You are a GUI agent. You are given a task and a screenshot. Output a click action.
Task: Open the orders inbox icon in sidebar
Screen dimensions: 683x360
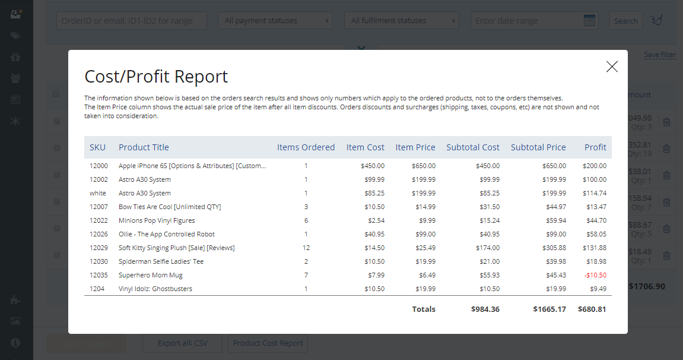[15, 14]
